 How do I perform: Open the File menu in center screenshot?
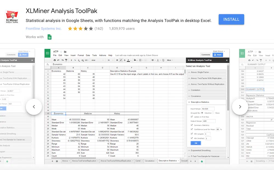[55, 55]
